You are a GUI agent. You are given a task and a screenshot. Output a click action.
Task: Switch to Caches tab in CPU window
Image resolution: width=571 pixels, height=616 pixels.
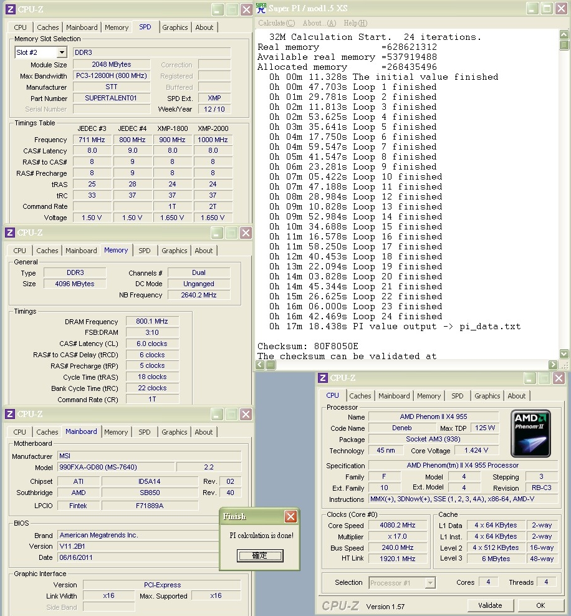(x=360, y=396)
